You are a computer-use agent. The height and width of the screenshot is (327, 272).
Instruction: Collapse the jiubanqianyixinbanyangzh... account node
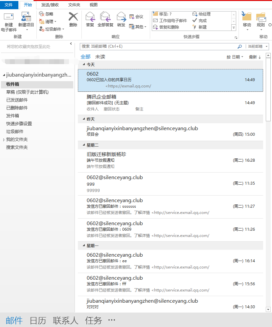click(x=4, y=75)
